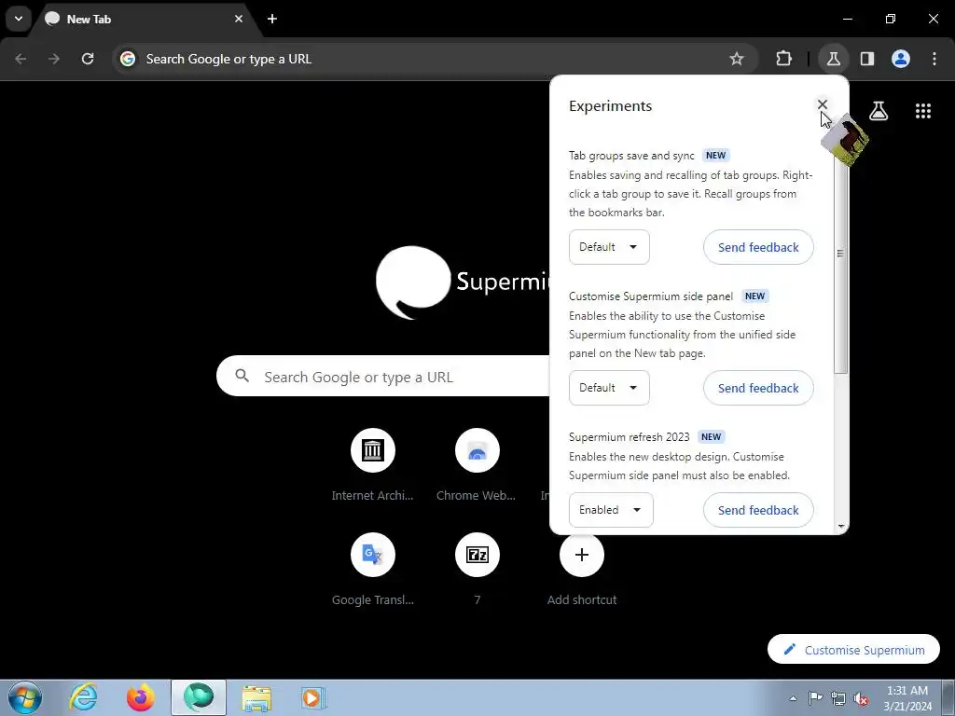Open Action Center flag icon
This screenshot has width=955, height=716.
(815, 698)
